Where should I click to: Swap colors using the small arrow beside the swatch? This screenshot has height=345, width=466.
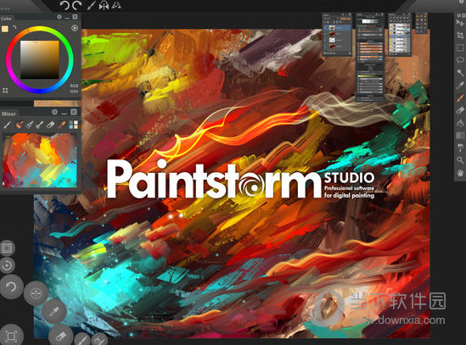14,27
